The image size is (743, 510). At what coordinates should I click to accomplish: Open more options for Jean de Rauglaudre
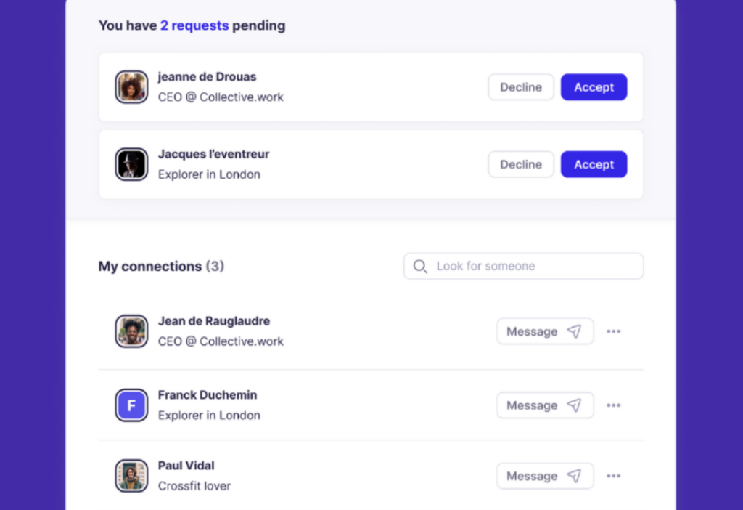pyautogui.click(x=614, y=331)
